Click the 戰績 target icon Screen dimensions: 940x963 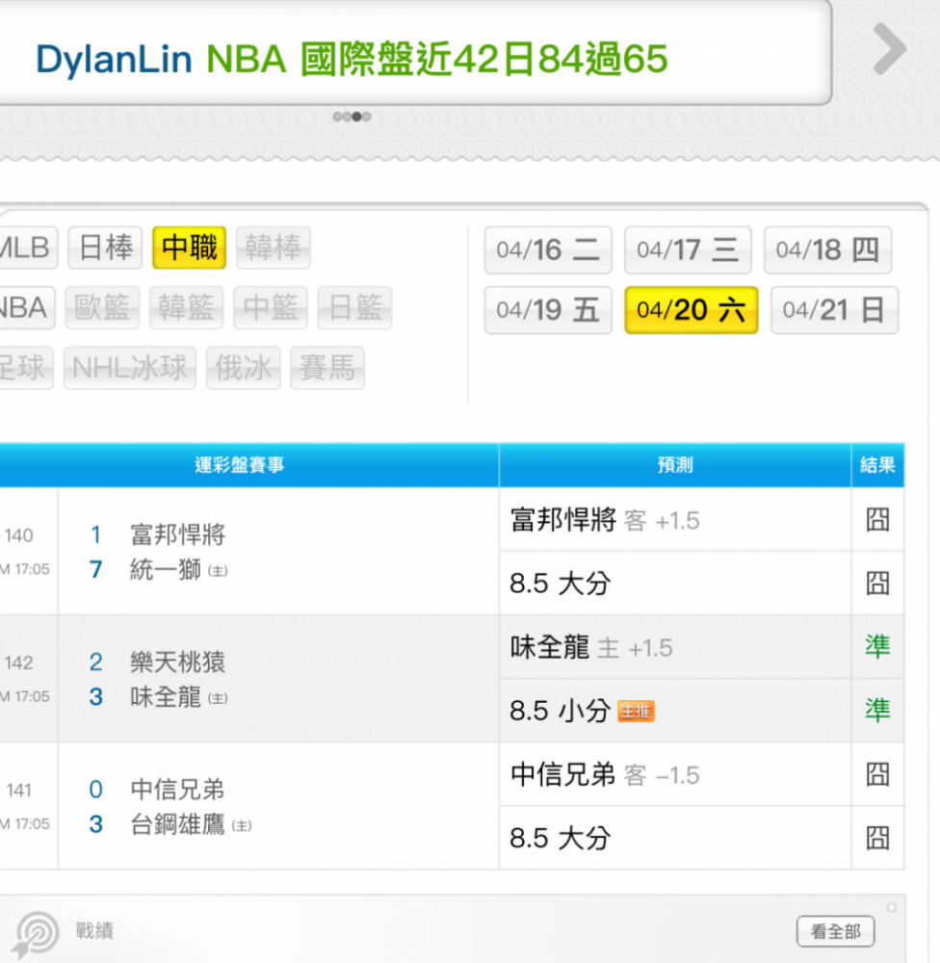click(37, 934)
